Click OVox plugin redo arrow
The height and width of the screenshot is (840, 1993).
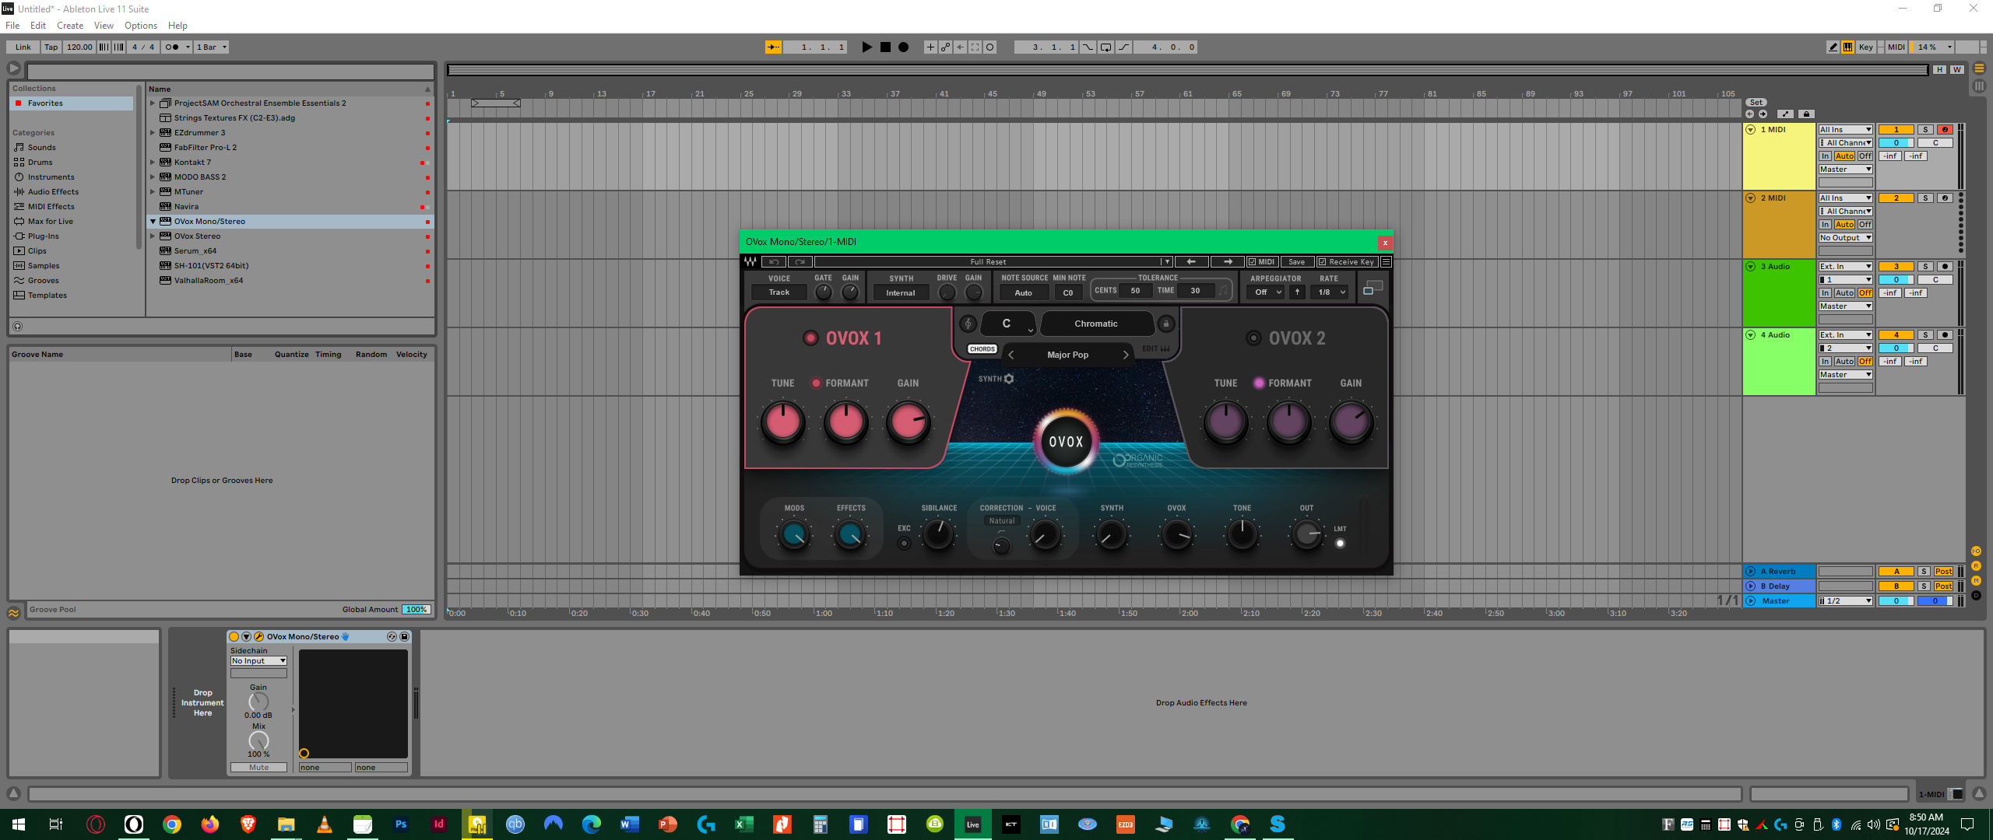point(800,262)
